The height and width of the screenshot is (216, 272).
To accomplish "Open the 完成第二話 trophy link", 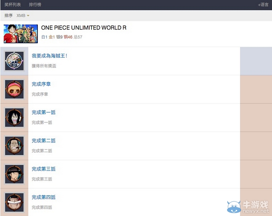I will coord(44,141).
